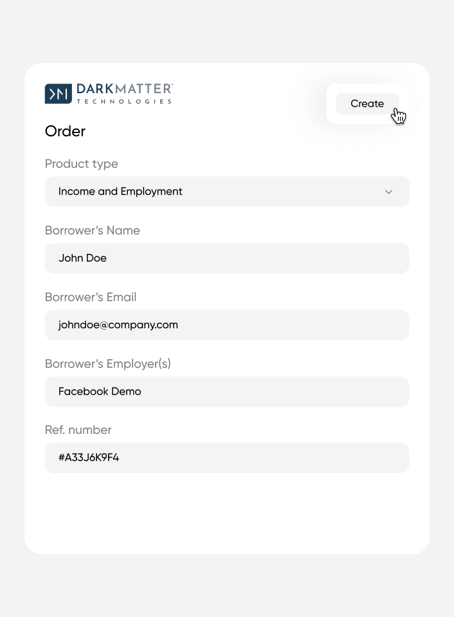Expand the Product type chevron arrow
This screenshot has height=617, width=454.
click(x=388, y=192)
